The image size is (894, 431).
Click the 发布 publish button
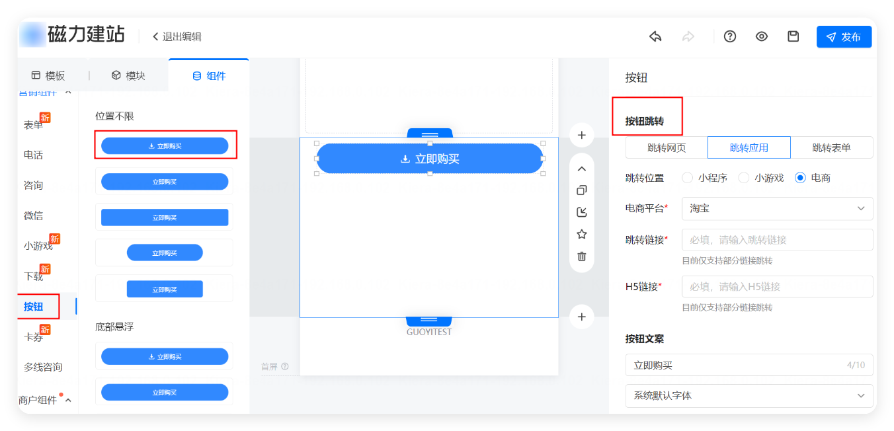(844, 37)
